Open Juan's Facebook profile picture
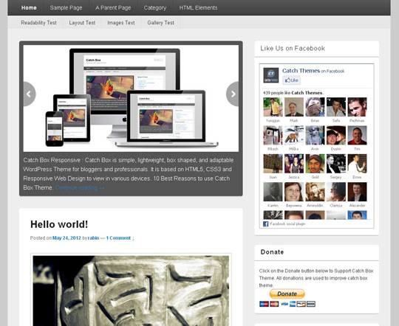 coord(273,164)
